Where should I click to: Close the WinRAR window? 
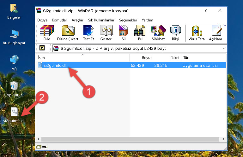pos(220,10)
